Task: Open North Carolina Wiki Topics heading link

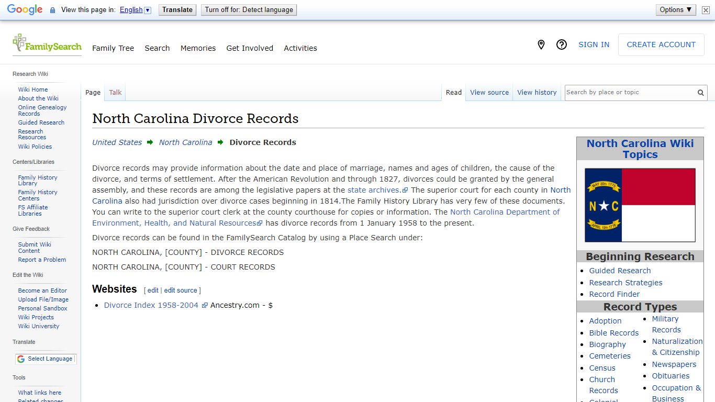Action: [640, 149]
